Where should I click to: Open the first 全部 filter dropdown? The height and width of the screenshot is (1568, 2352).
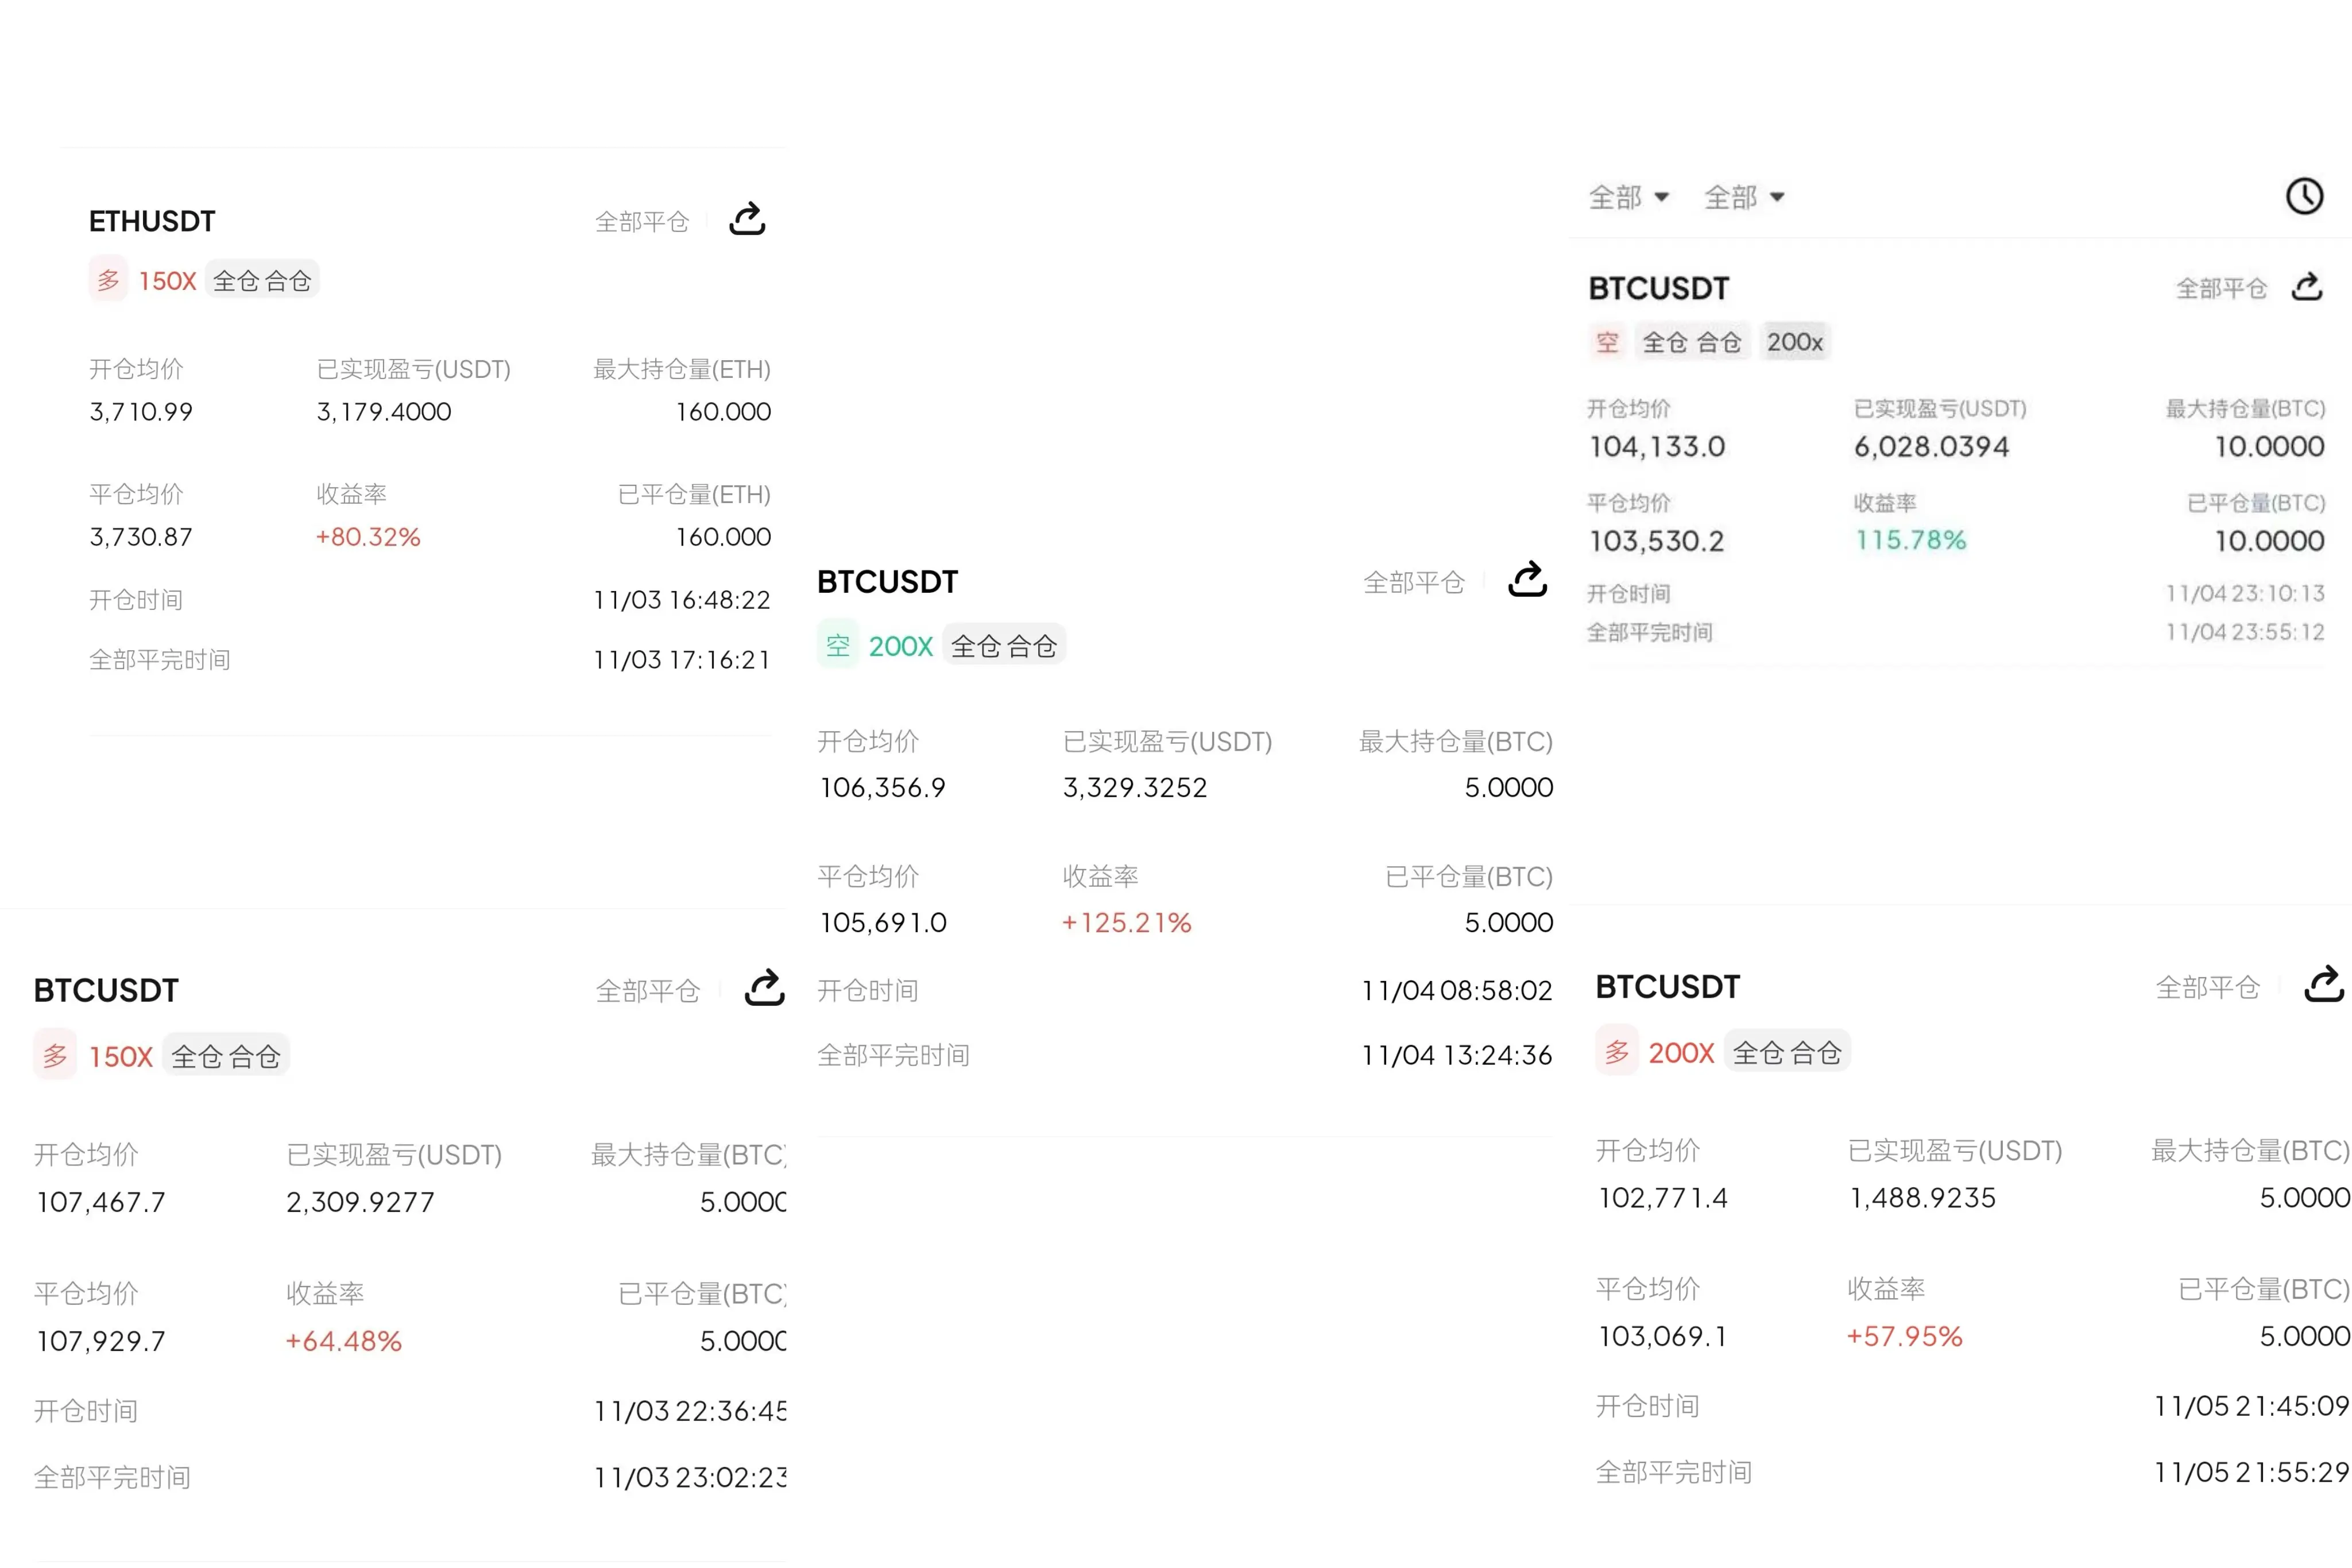[1628, 197]
